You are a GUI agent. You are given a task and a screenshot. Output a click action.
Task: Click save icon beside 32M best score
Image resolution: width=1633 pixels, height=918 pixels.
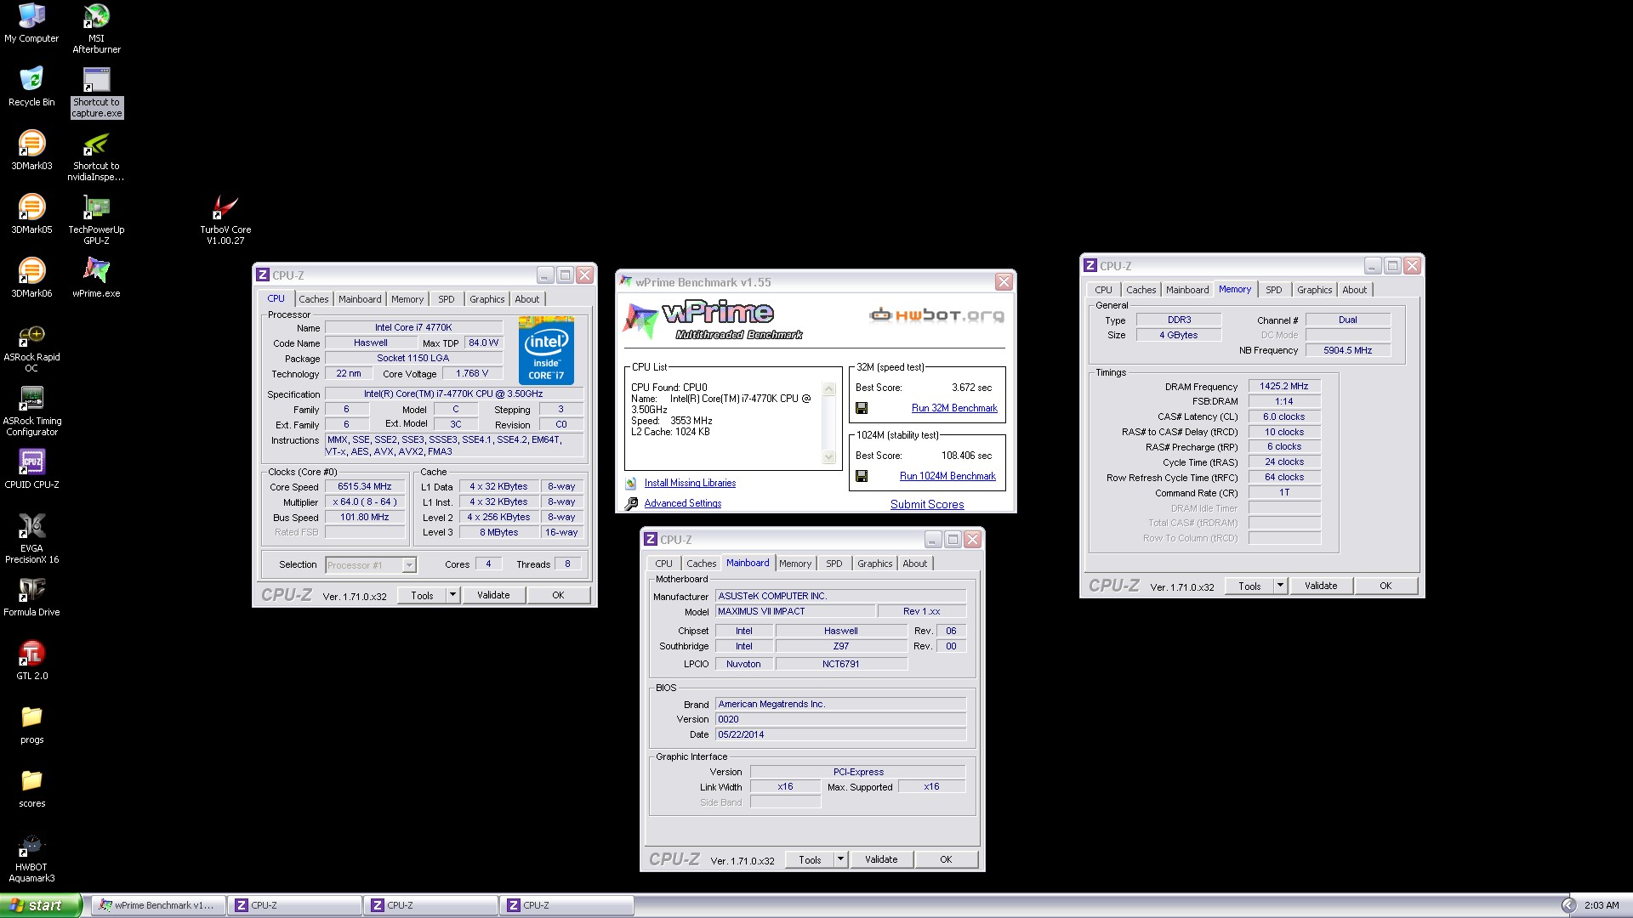[862, 408]
